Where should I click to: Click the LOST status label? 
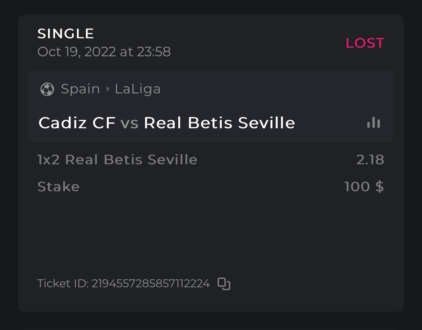365,43
